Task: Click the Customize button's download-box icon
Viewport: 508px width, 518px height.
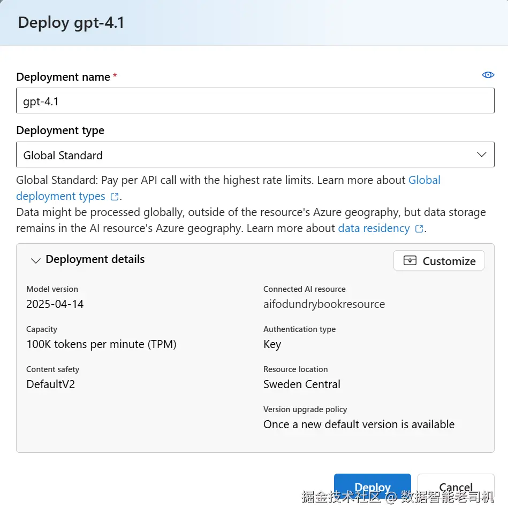Action: click(410, 261)
